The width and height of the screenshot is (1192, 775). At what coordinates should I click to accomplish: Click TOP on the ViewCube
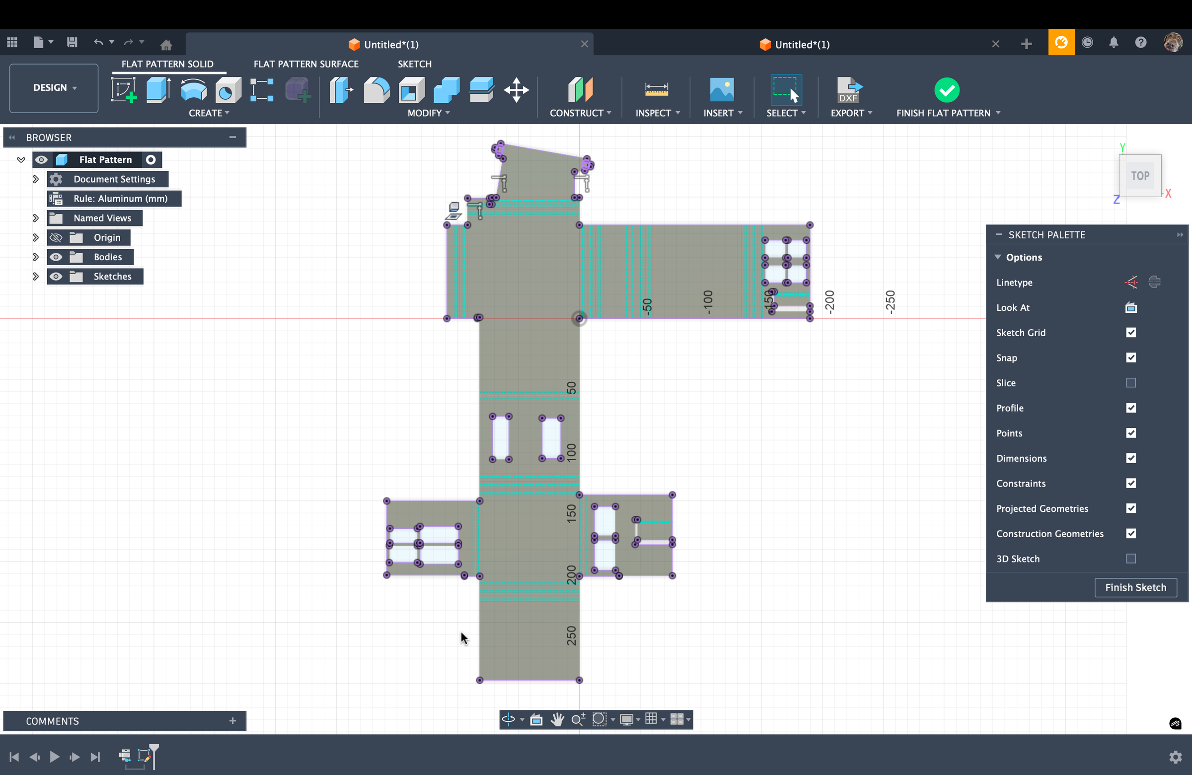pos(1140,176)
